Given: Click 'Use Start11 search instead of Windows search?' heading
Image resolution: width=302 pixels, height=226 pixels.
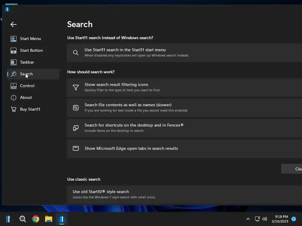Looking at the screenshot, I should pos(110,38).
